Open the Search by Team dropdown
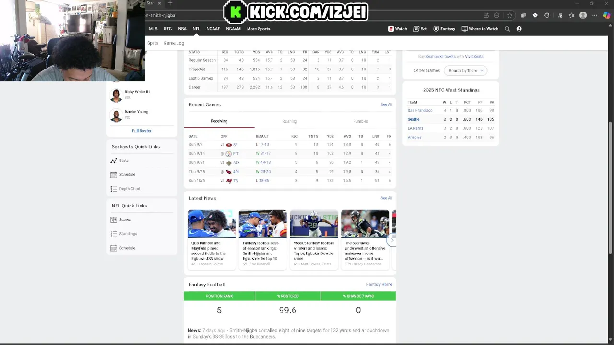This screenshot has height=345, width=614. point(465,70)
